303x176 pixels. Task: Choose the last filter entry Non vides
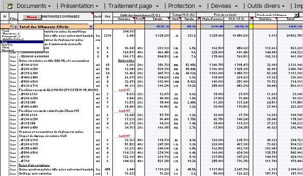22,50
